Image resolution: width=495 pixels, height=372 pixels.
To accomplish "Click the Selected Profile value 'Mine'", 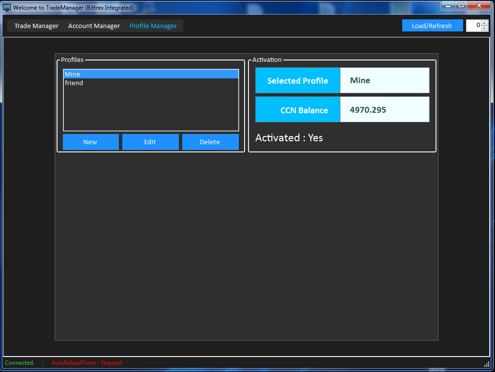I will pos(384,80).
